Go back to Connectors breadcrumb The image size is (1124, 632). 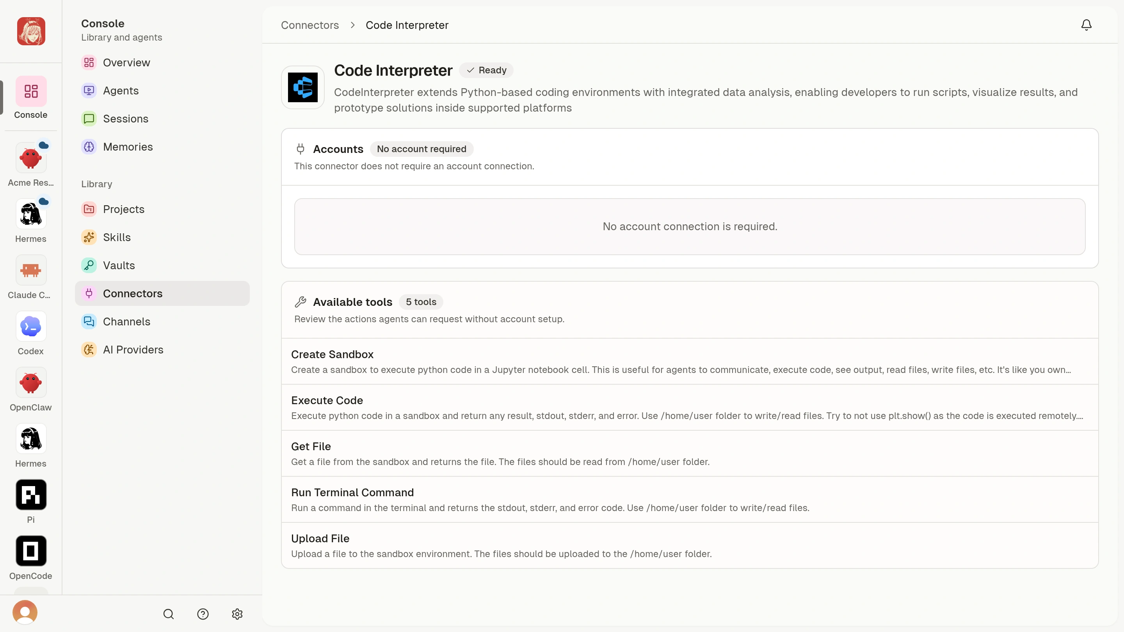310,25
